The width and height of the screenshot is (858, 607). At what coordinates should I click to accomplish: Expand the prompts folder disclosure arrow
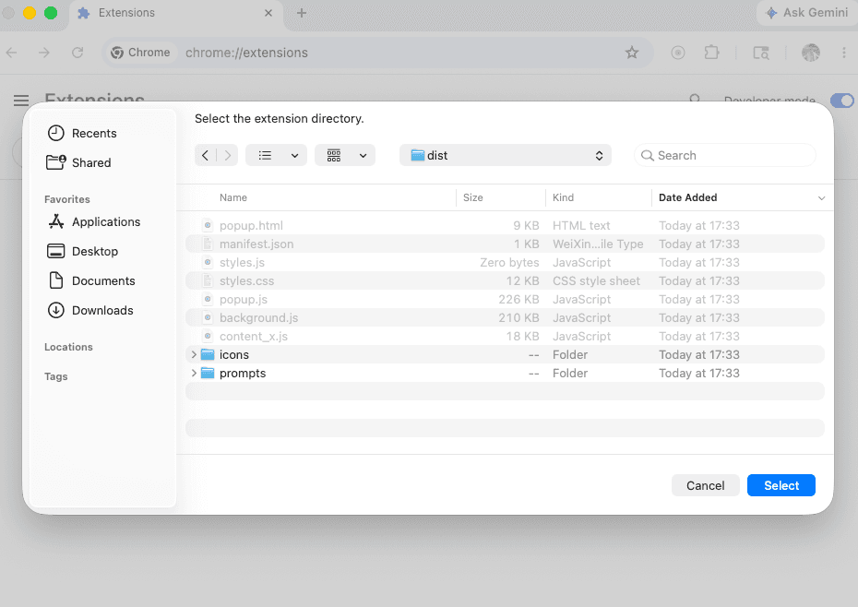coord(193,374)
